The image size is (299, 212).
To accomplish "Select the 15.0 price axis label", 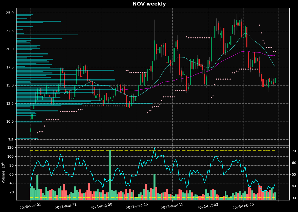I will (x=10, y=85).
